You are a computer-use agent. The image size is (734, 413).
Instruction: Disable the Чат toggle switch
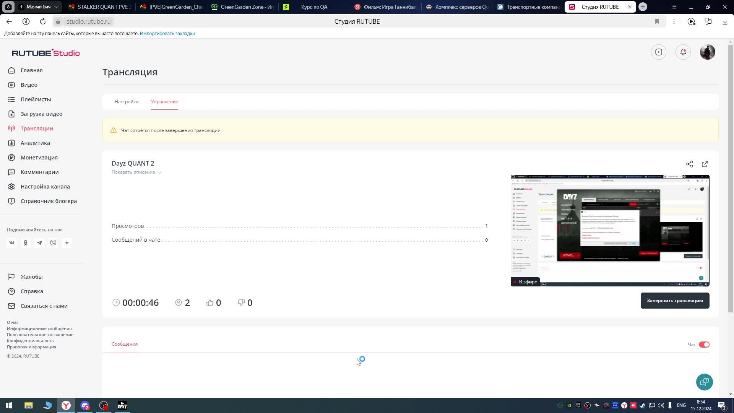point(704,345)
